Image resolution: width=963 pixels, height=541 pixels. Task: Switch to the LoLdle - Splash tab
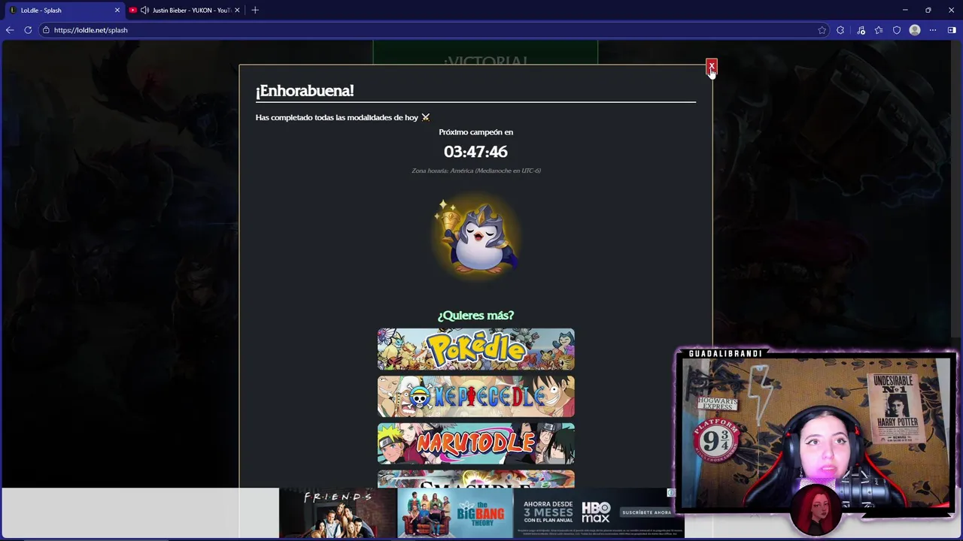65,11
